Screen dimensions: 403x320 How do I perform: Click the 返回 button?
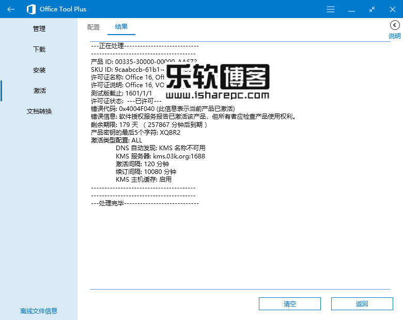362,304
